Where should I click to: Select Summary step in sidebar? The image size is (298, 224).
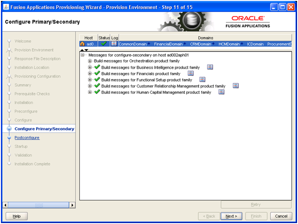click(x=23, y=85)
